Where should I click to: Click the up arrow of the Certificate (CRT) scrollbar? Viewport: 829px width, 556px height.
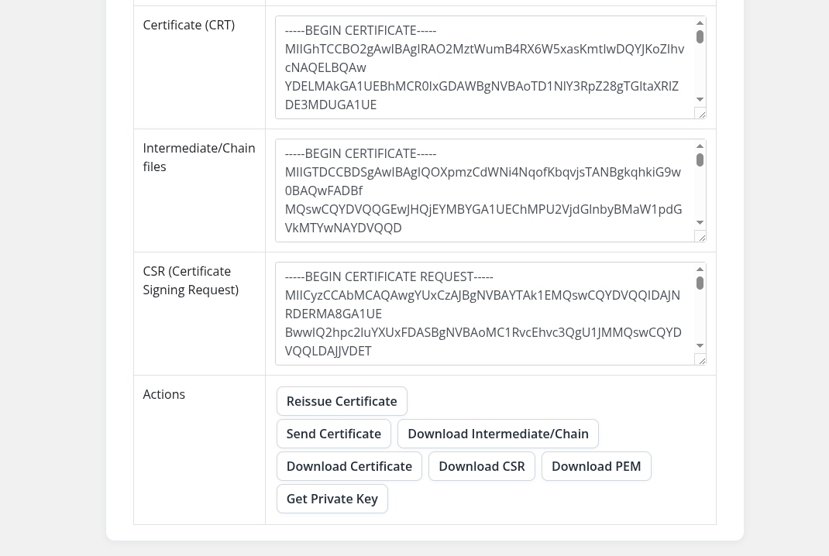tap(700, 22)
